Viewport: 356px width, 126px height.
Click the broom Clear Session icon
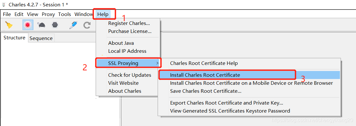9,25
